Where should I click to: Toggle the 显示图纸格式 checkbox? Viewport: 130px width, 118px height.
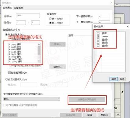[x=9, y=72]
